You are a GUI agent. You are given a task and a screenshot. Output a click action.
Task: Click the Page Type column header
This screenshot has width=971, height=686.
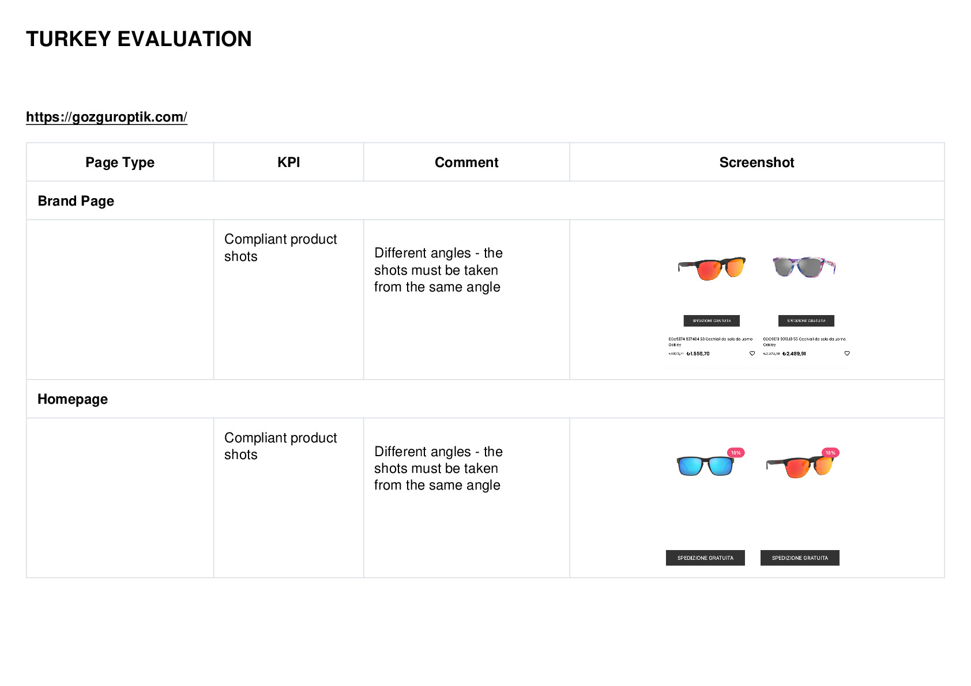(120, 162)
